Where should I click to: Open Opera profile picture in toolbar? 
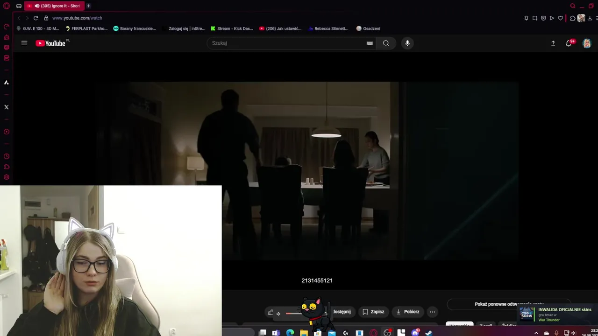[x=581, y=18]
